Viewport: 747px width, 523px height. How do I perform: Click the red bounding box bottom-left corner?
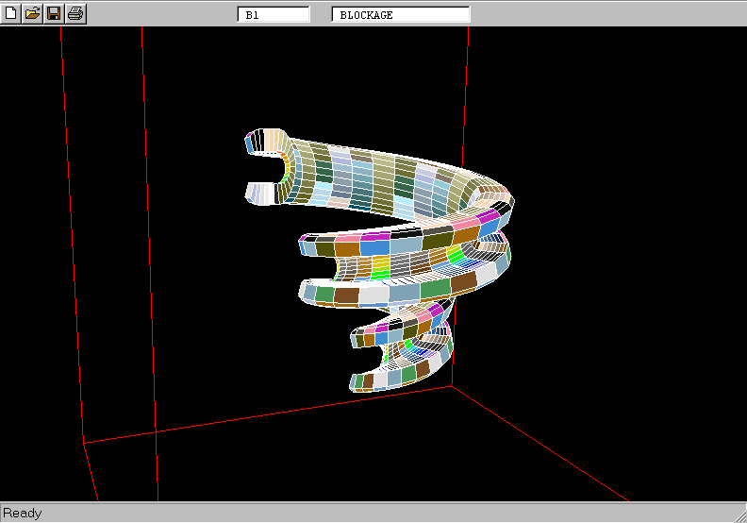84,442
